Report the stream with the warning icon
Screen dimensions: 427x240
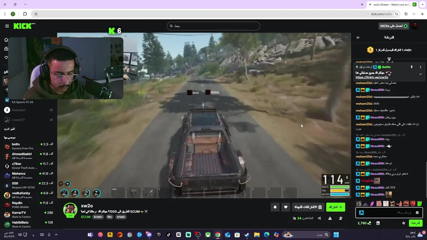click(x=330, y=218)
